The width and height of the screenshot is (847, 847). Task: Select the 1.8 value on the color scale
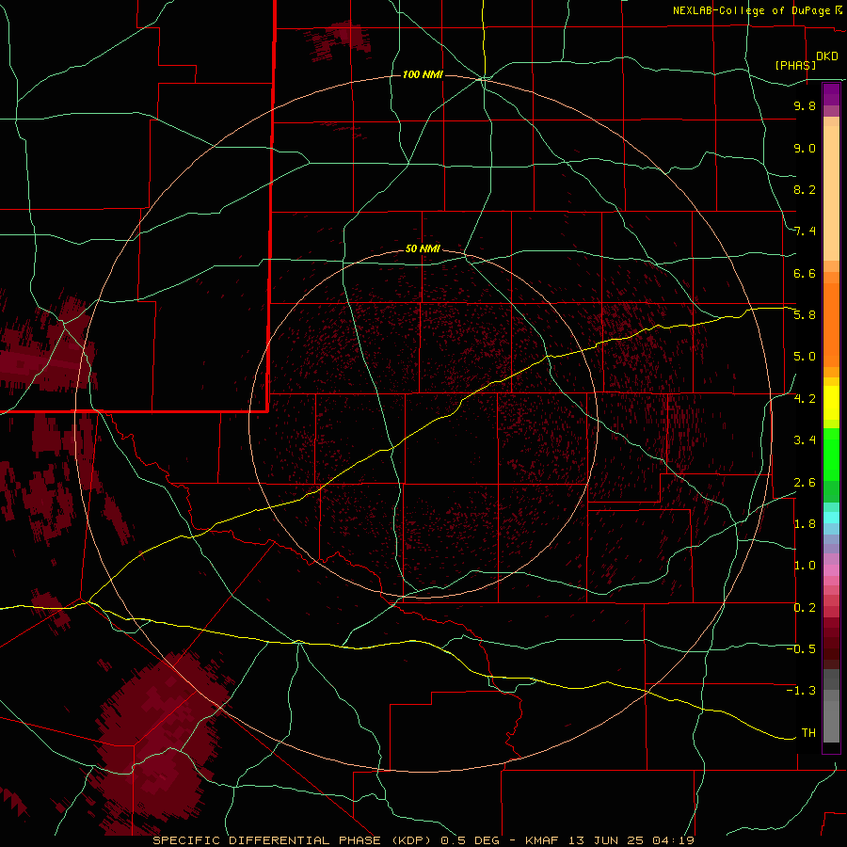[x=805, y=524]
